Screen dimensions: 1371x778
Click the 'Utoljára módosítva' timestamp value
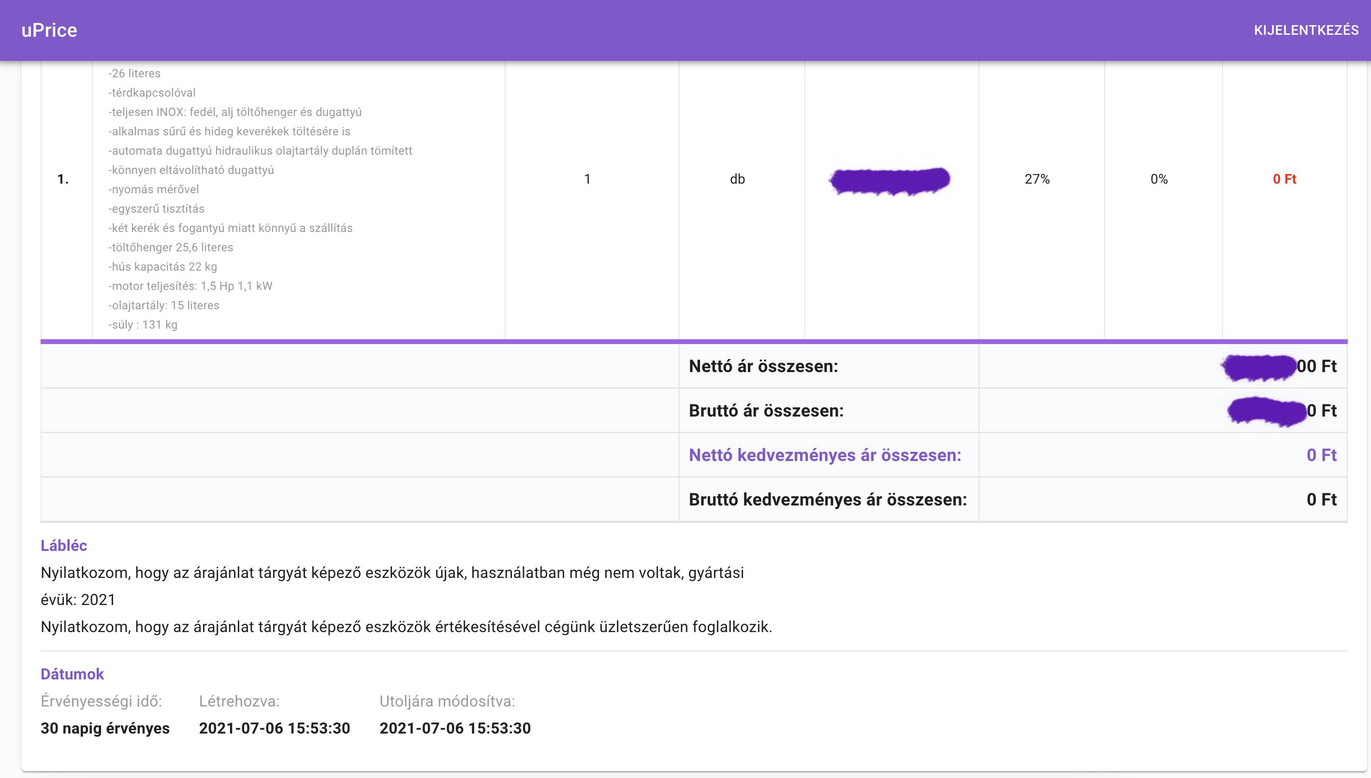[x=455, y=728]
